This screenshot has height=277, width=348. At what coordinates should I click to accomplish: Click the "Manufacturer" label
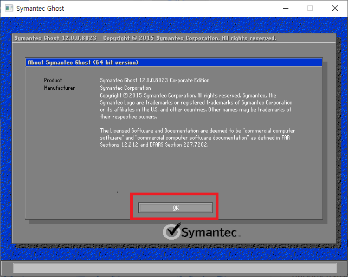point(59,88)
